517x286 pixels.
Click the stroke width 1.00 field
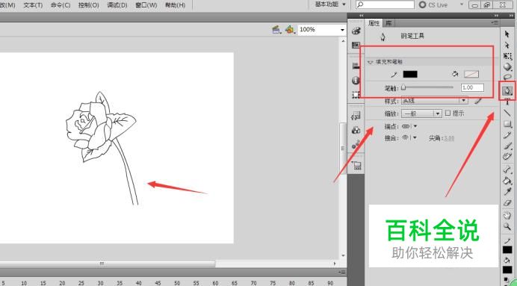(472, 87)
